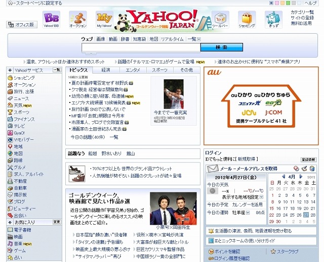This screenshot has width=324, height=262.
Task: Click into the web search input field
Action: (x=141, y=47)
